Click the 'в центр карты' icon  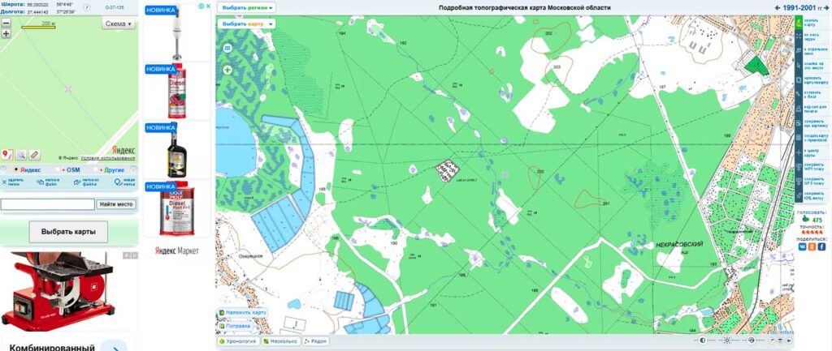click(799, 152)
